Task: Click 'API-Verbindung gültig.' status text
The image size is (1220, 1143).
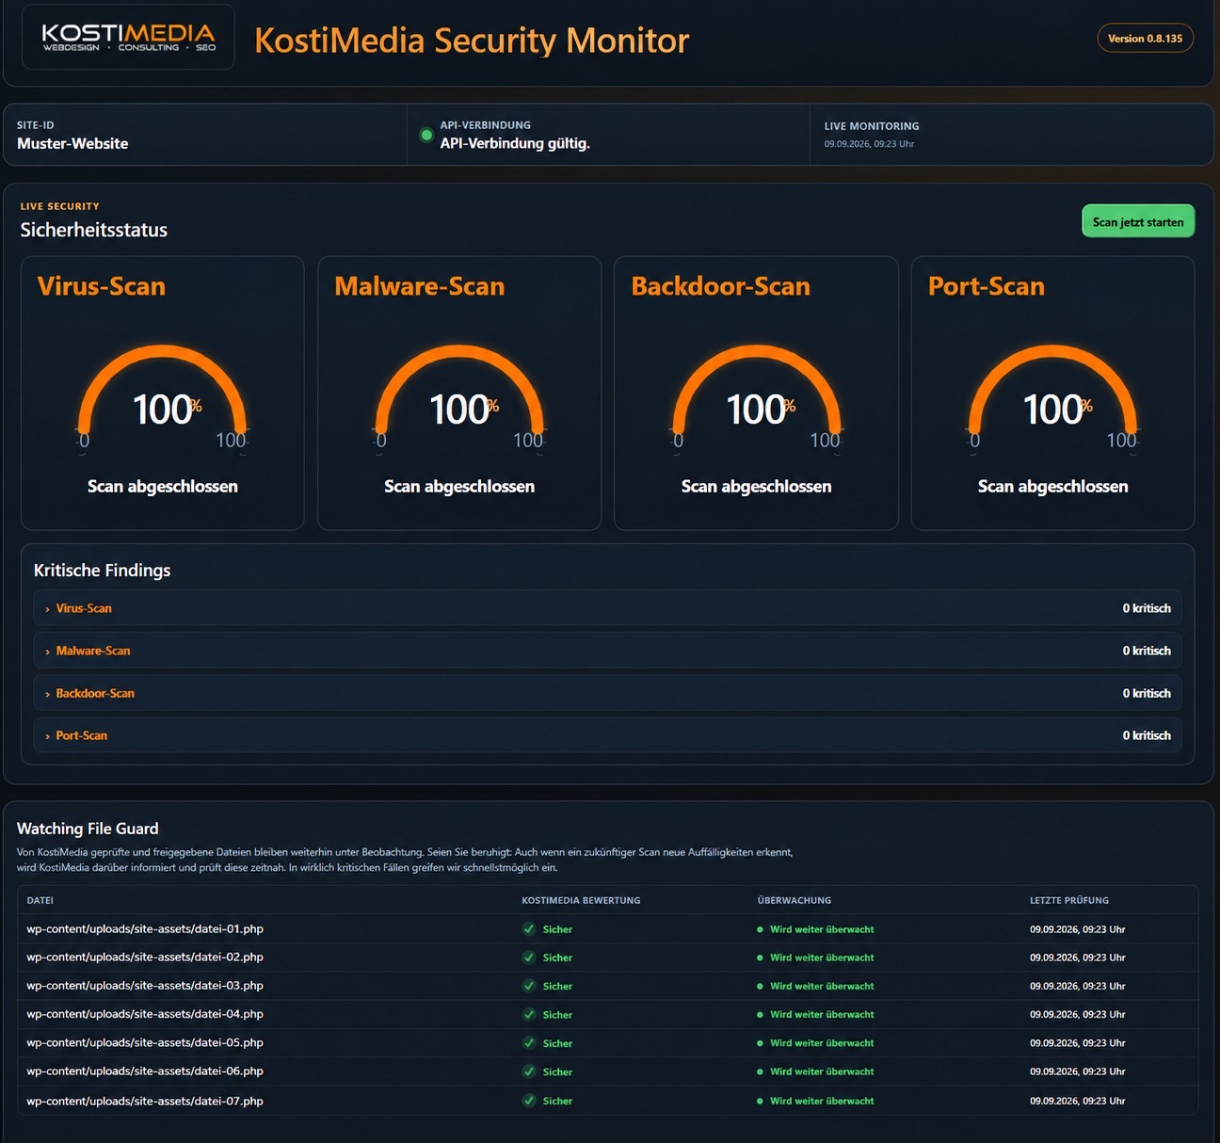Action: point(515,143)
